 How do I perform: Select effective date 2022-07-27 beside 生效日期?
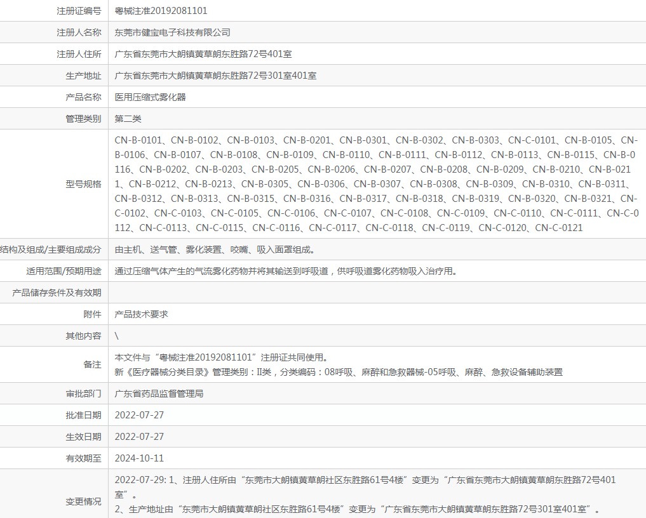pyautogui.click(x=139, y=437)
